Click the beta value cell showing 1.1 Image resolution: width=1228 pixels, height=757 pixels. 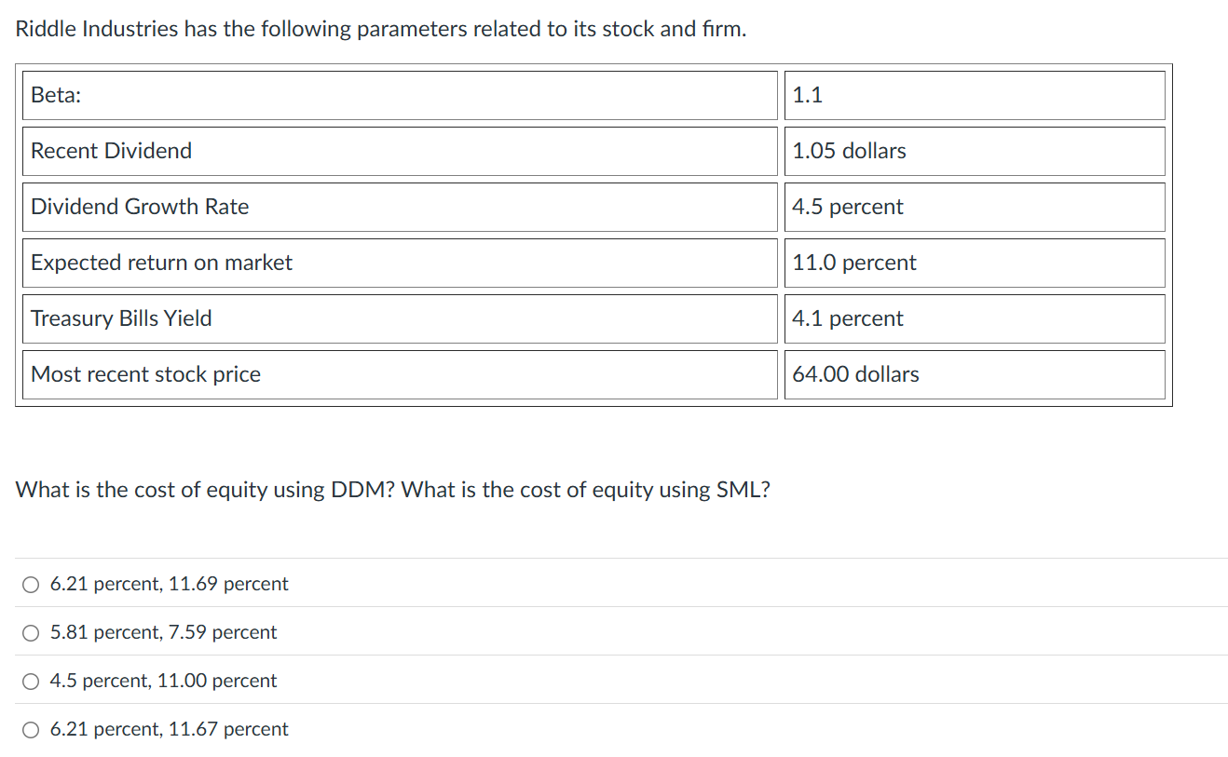(x=975, y=95)
